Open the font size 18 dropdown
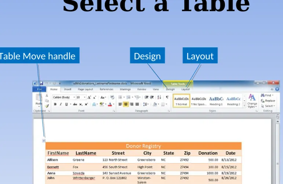 [84, 97]
